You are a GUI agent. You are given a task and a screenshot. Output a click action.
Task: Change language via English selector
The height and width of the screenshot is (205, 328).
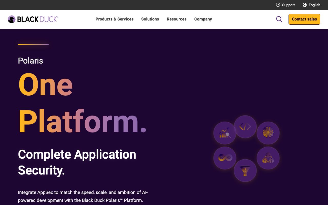coord(314,5)
